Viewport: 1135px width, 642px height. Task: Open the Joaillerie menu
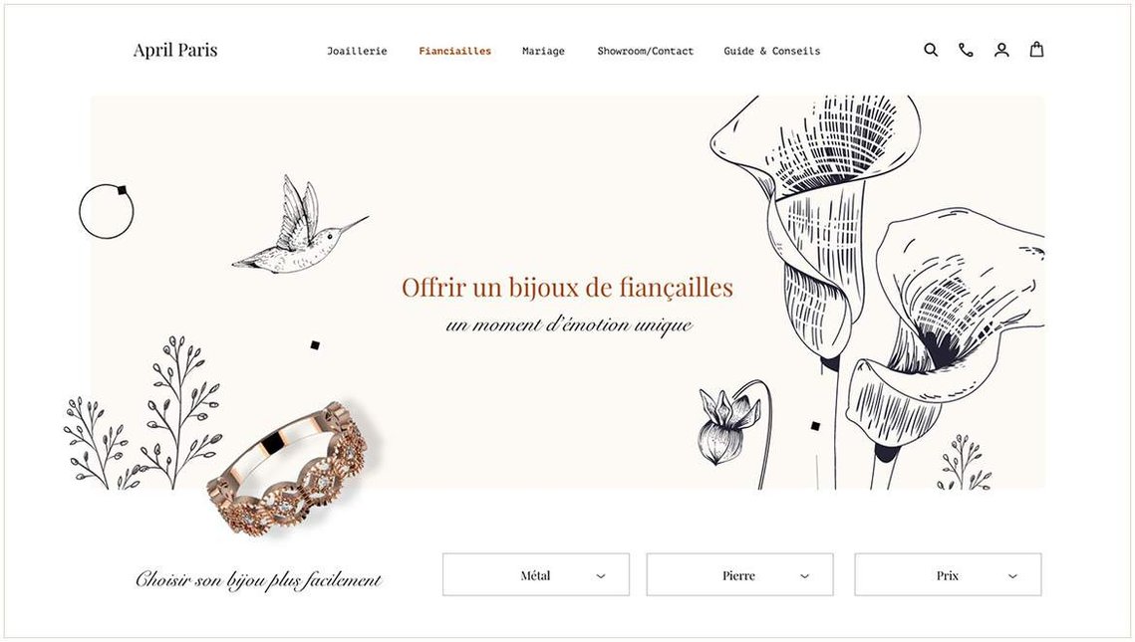pyautogui.click(x=357, y=52)
